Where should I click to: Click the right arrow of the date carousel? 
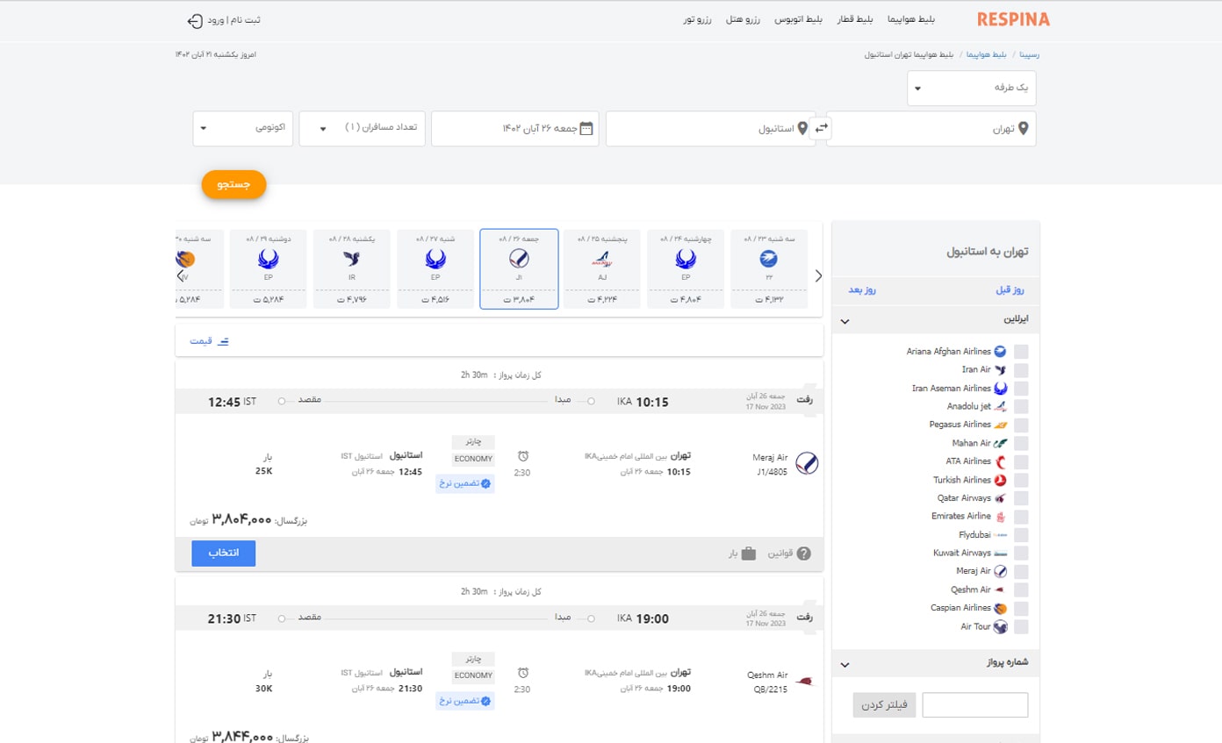(x=818, y=275)
